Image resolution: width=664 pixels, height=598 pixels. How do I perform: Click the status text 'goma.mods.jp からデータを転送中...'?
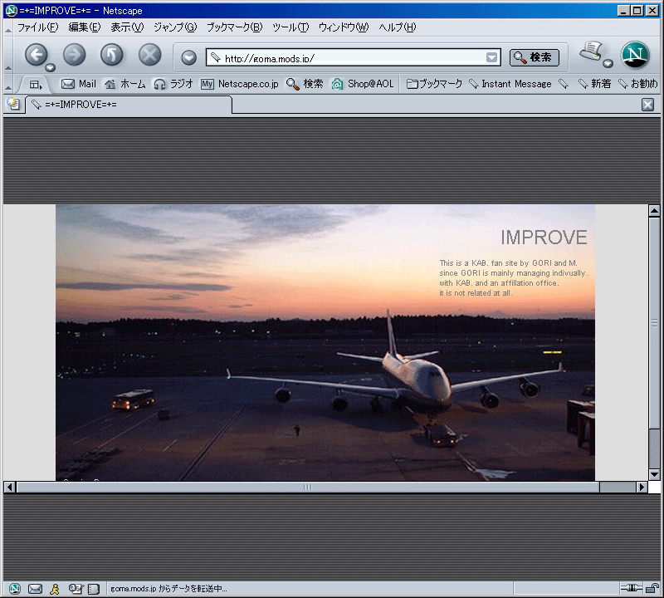(168, 589)
